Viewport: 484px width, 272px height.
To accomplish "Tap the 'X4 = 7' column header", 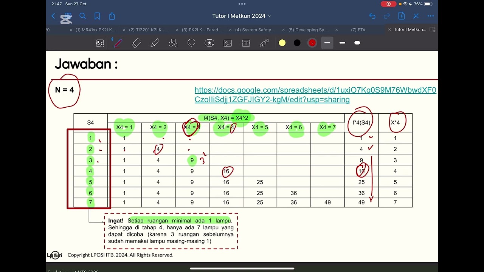I will click(x=327, y=127).
